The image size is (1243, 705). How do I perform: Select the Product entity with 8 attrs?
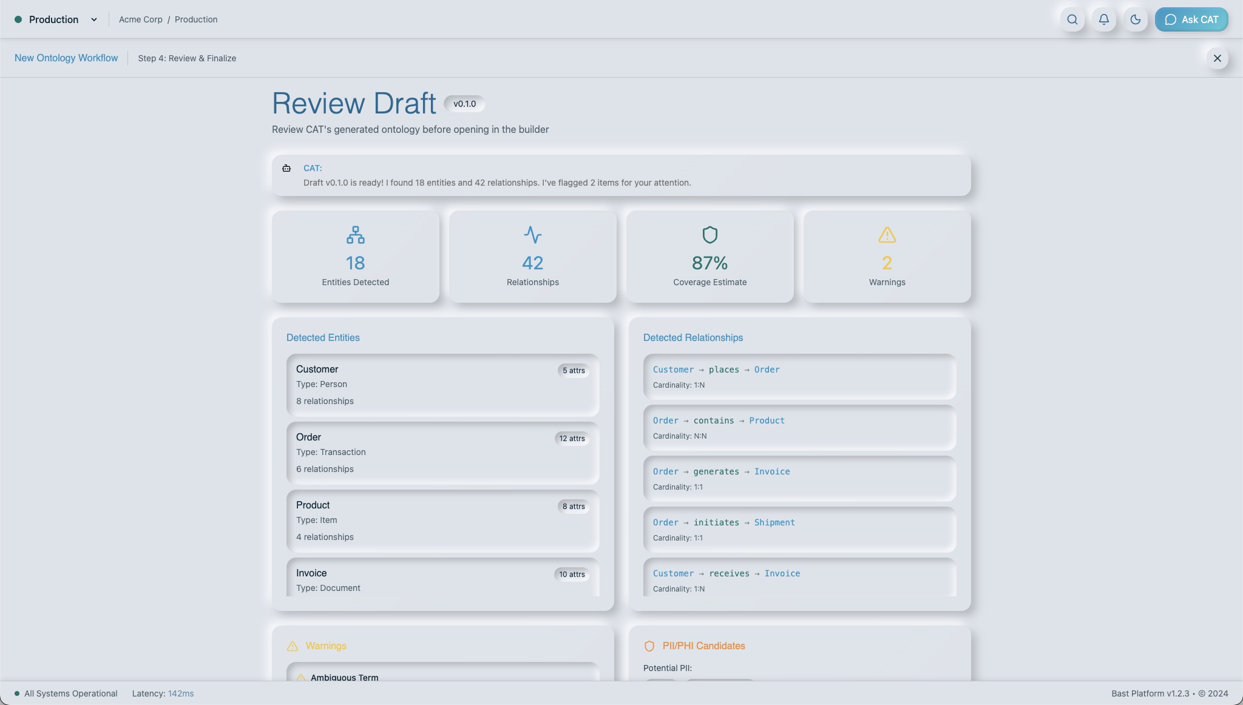[443, 521]
